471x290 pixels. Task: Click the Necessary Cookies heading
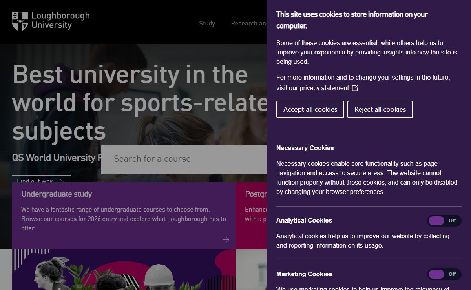coord(305,148)
